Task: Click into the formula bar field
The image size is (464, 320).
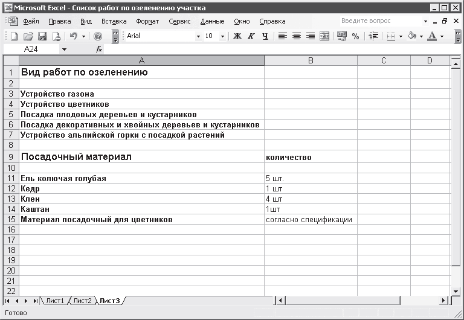Action: (281, 49)
